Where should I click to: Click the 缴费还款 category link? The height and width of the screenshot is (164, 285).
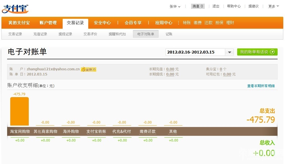click(147, 131)
